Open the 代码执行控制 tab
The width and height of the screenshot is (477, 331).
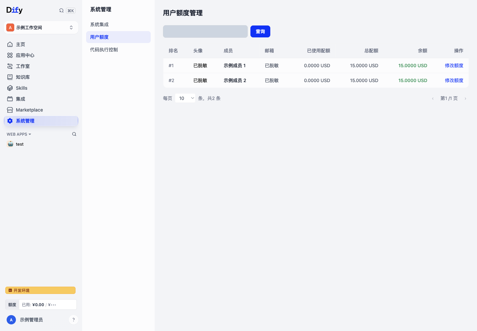[x=118, y=50]
